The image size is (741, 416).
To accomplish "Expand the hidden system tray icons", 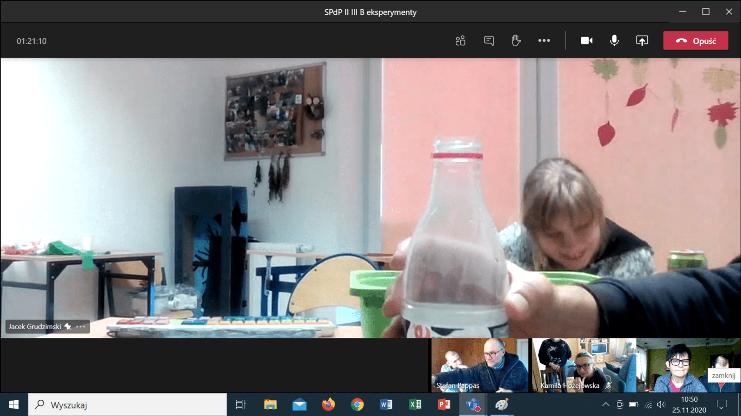I will pos(606,404).
